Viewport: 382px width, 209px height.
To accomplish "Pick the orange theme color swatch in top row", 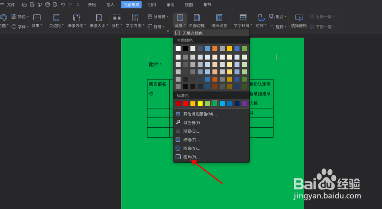I will [215, 49].
